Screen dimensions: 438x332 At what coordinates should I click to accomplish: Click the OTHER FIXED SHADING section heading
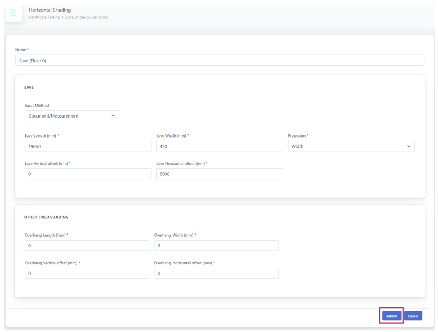coord(46,217)
